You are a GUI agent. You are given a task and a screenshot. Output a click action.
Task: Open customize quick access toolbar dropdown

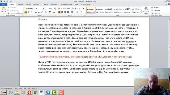[x=14, y=1]
